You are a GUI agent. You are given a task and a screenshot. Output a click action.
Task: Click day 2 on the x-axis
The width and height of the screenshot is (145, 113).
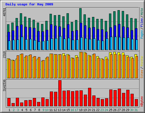14,110
